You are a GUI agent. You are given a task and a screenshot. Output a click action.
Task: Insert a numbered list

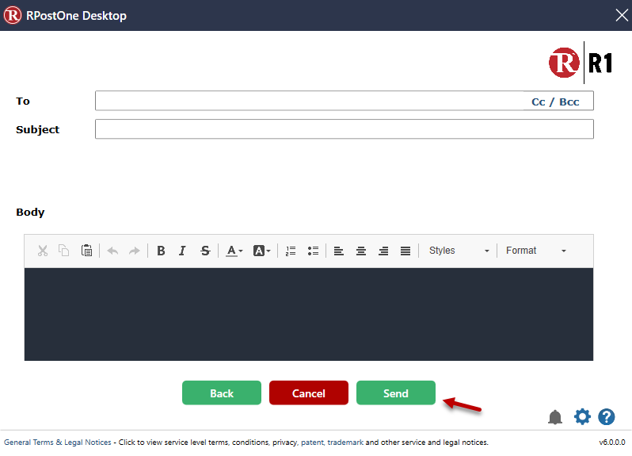[x=291, y=251]
